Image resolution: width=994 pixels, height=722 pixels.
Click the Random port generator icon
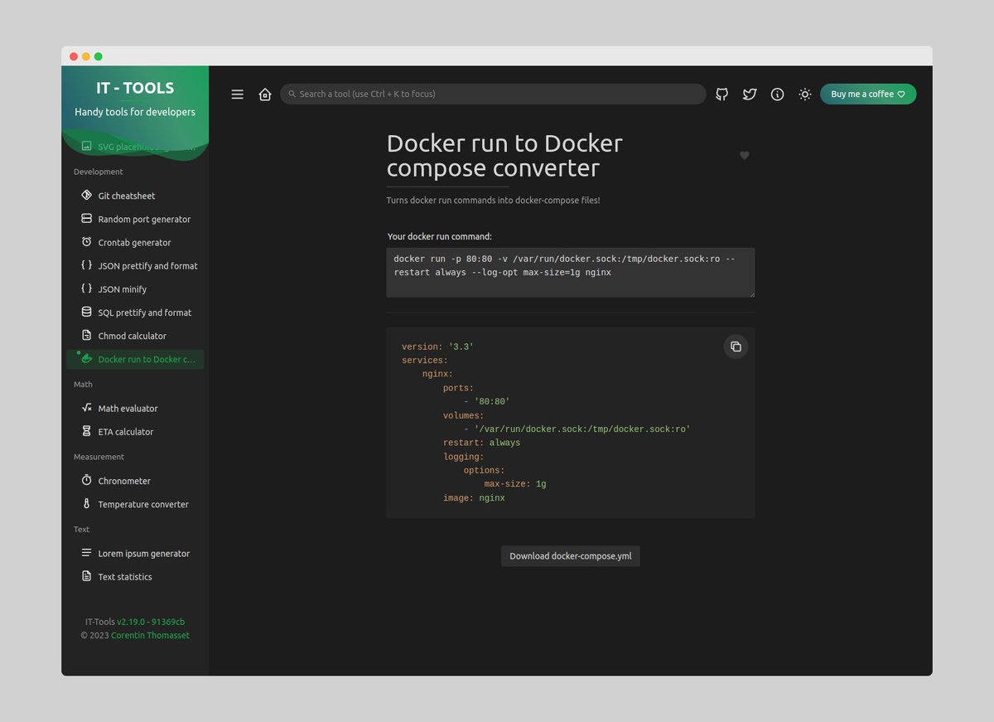click(x=87, y=218)
